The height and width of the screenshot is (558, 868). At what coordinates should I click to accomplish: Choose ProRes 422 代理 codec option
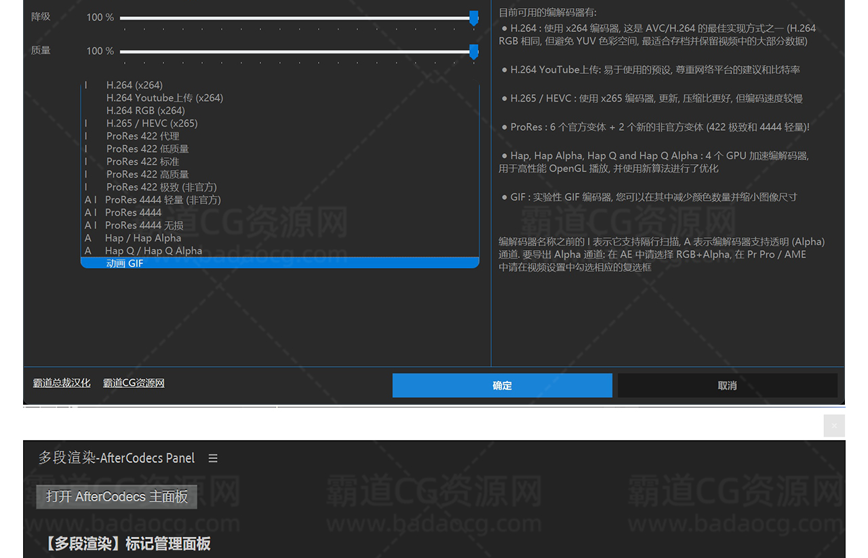click(142, 136)
